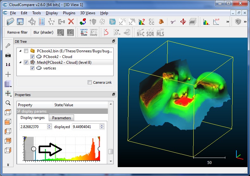Click the Properties panel scrollbar thumb

click(x=110, y=152)
